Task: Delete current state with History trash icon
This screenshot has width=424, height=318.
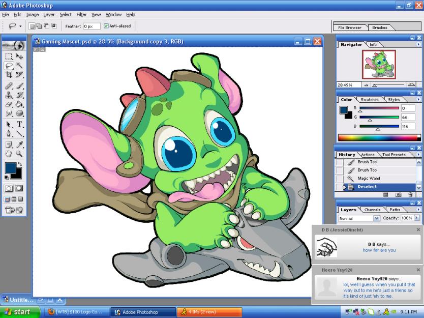Action: coord(411,194)
